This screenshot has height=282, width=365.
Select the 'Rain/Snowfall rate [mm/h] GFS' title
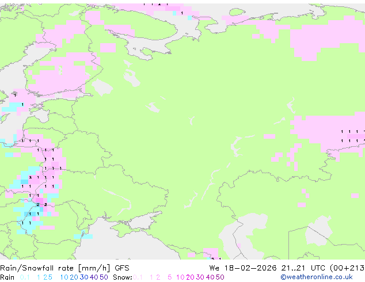click(x=64, y=268)
